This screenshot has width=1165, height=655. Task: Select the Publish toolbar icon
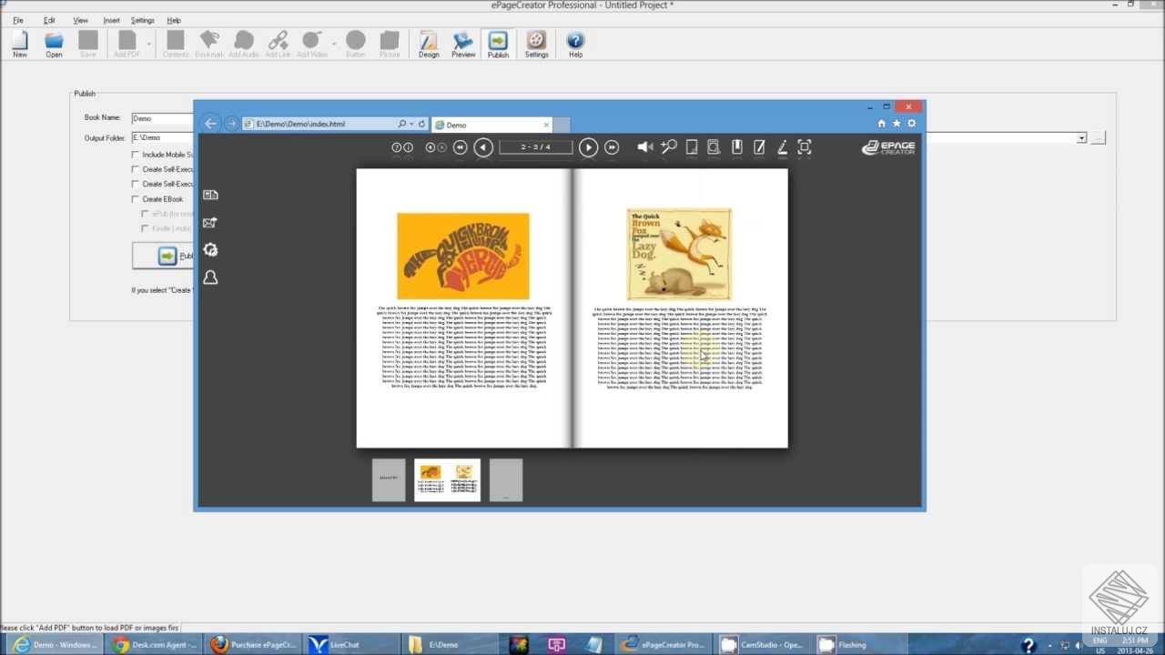click(498, 44)
